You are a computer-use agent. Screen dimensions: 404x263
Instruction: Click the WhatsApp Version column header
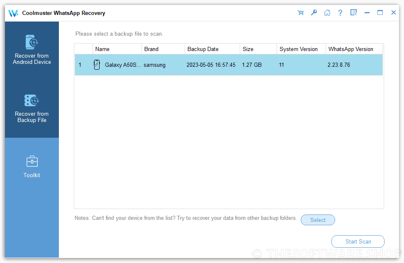pyautogui.click(x=354, y=49)
